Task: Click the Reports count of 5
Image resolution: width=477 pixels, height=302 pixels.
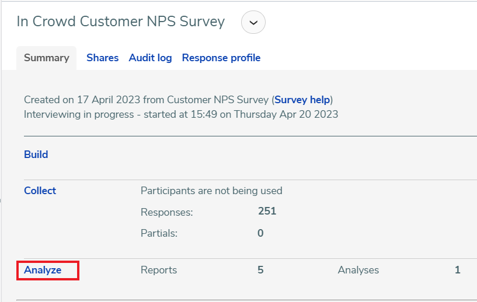Action: [x=260, y=270]
